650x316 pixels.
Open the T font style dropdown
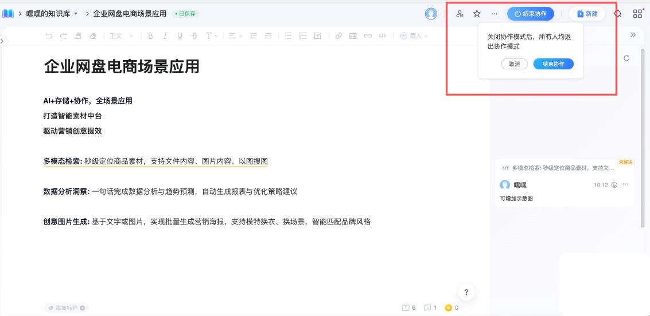pos(212,36)
